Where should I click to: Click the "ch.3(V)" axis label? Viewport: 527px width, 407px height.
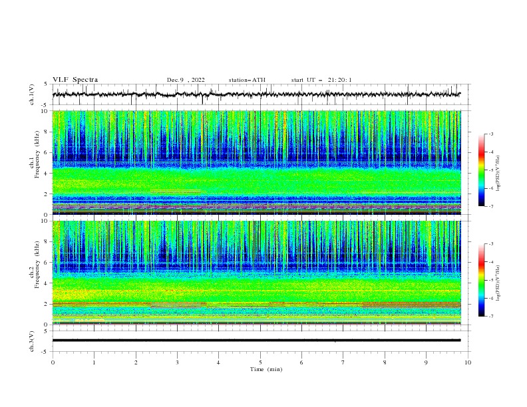(x=32, y=341)
